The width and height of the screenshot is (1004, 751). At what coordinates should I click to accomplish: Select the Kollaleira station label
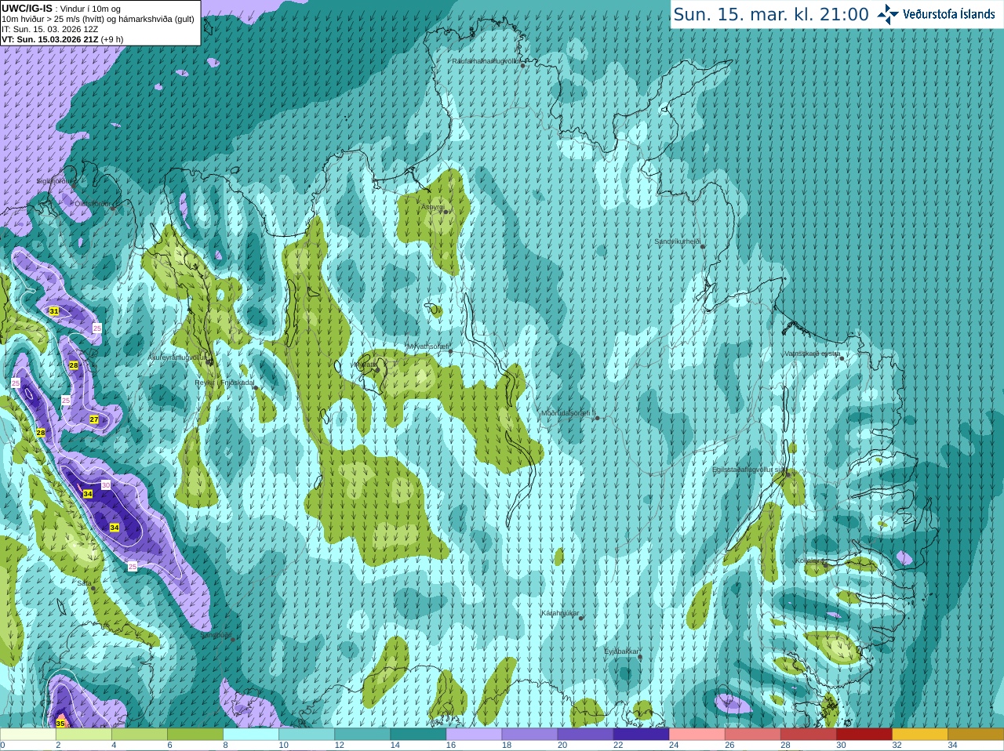[x=809, y=561]
